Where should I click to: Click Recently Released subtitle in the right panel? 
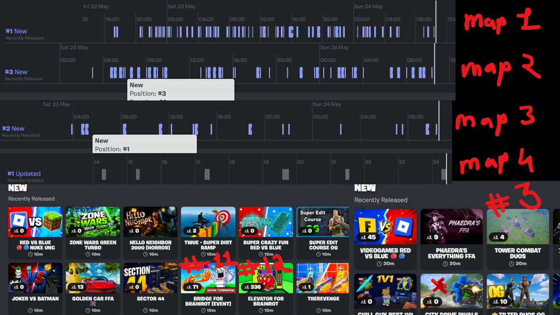pyautogui.click(x=381, y=200)
